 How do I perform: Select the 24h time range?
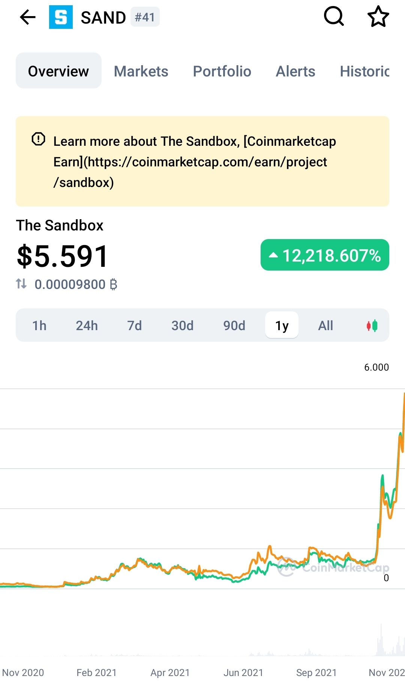click(87, 326)
